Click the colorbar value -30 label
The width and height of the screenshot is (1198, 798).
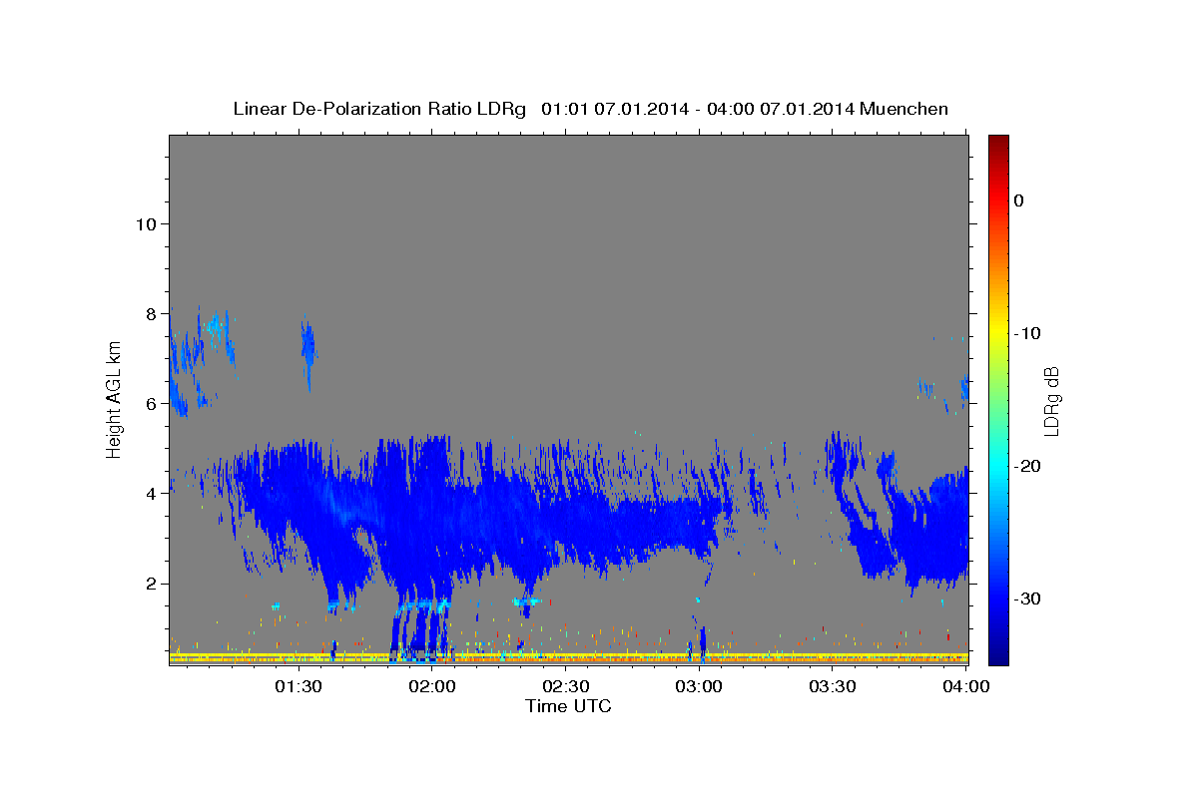point(1026,598)
